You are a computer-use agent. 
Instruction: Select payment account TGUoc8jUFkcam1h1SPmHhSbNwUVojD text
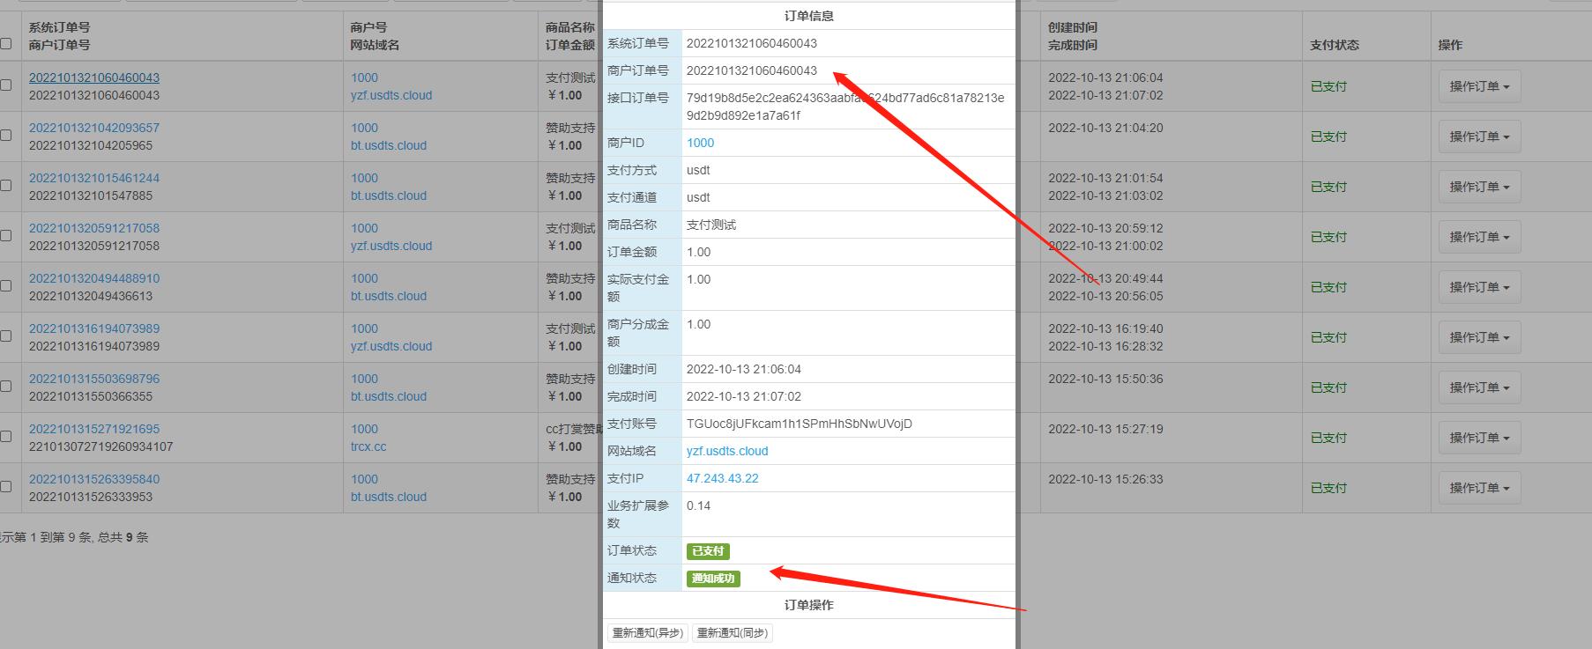pos(800,424)
